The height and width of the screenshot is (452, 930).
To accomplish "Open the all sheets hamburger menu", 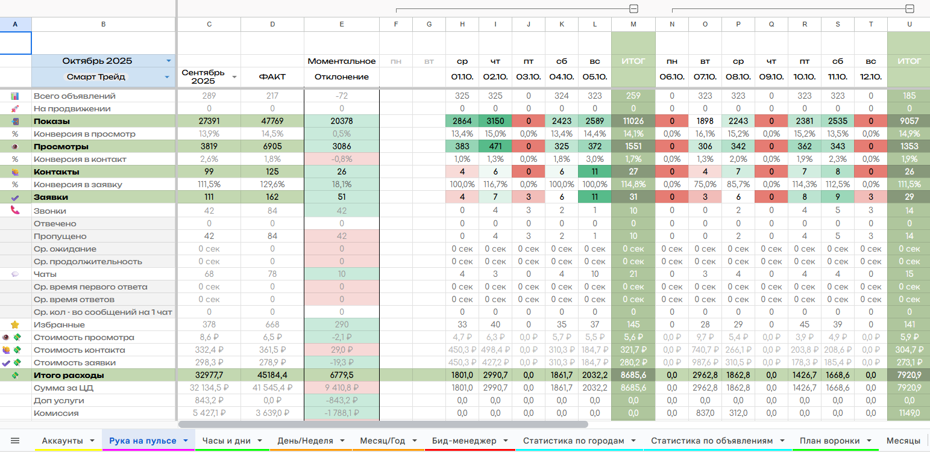I will [15, 441].
